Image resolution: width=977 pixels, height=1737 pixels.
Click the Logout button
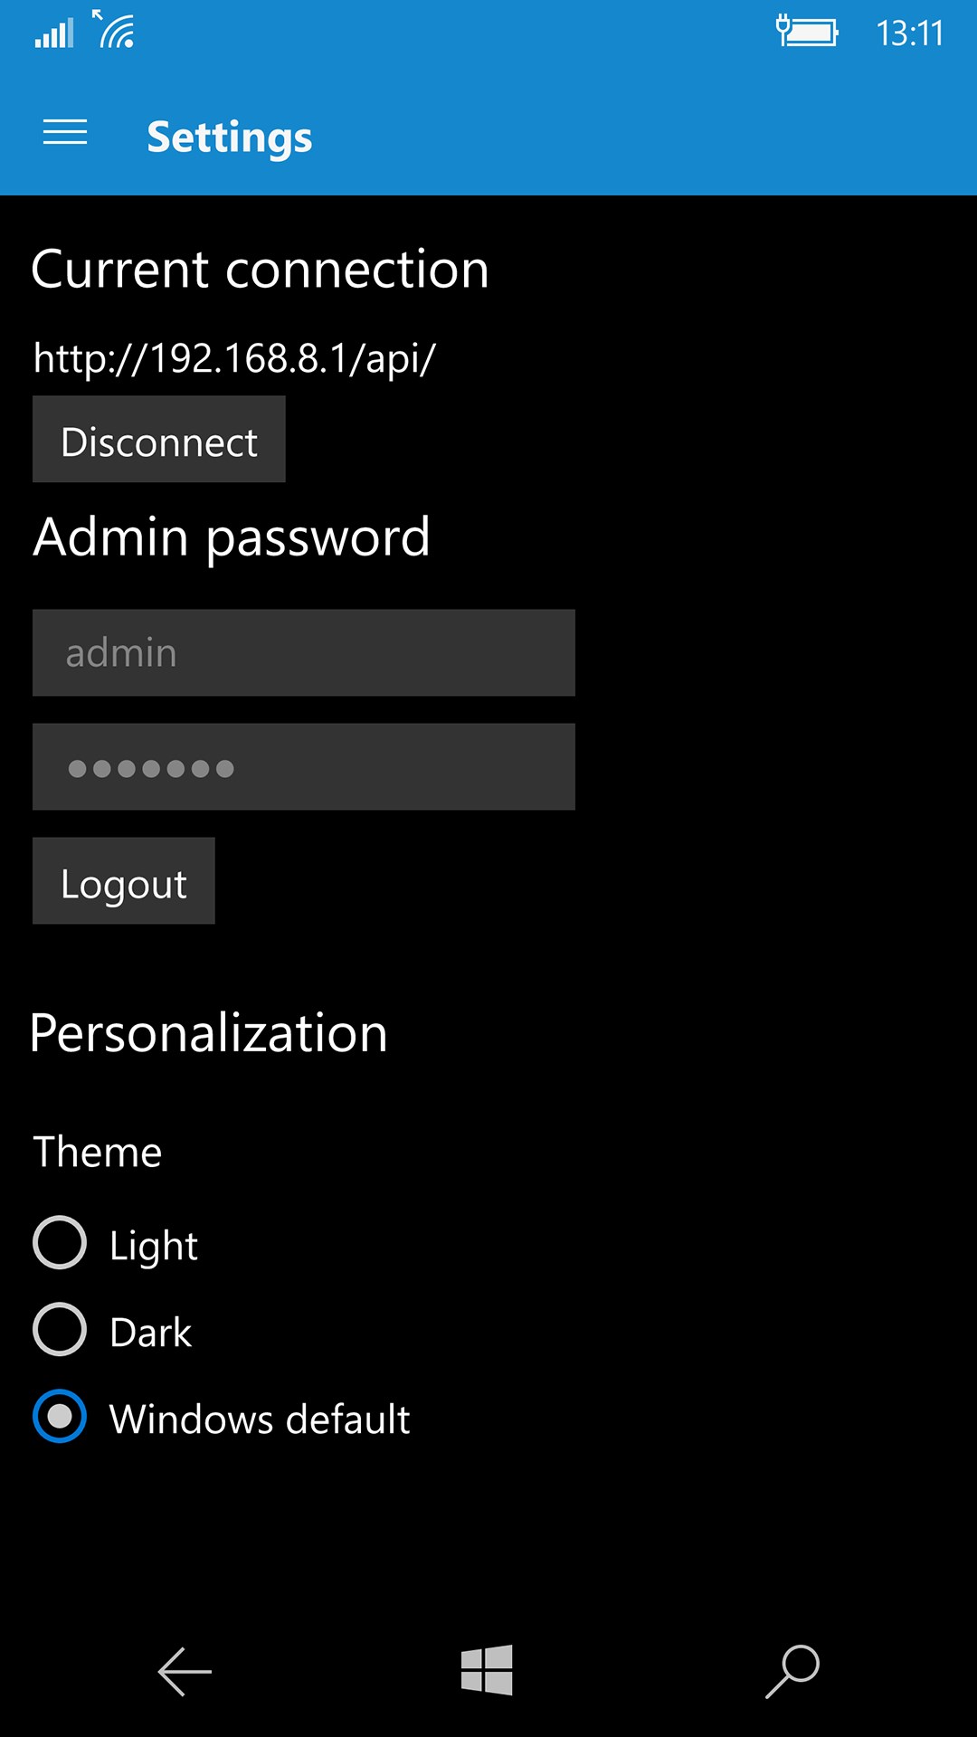tap(124, 881)
